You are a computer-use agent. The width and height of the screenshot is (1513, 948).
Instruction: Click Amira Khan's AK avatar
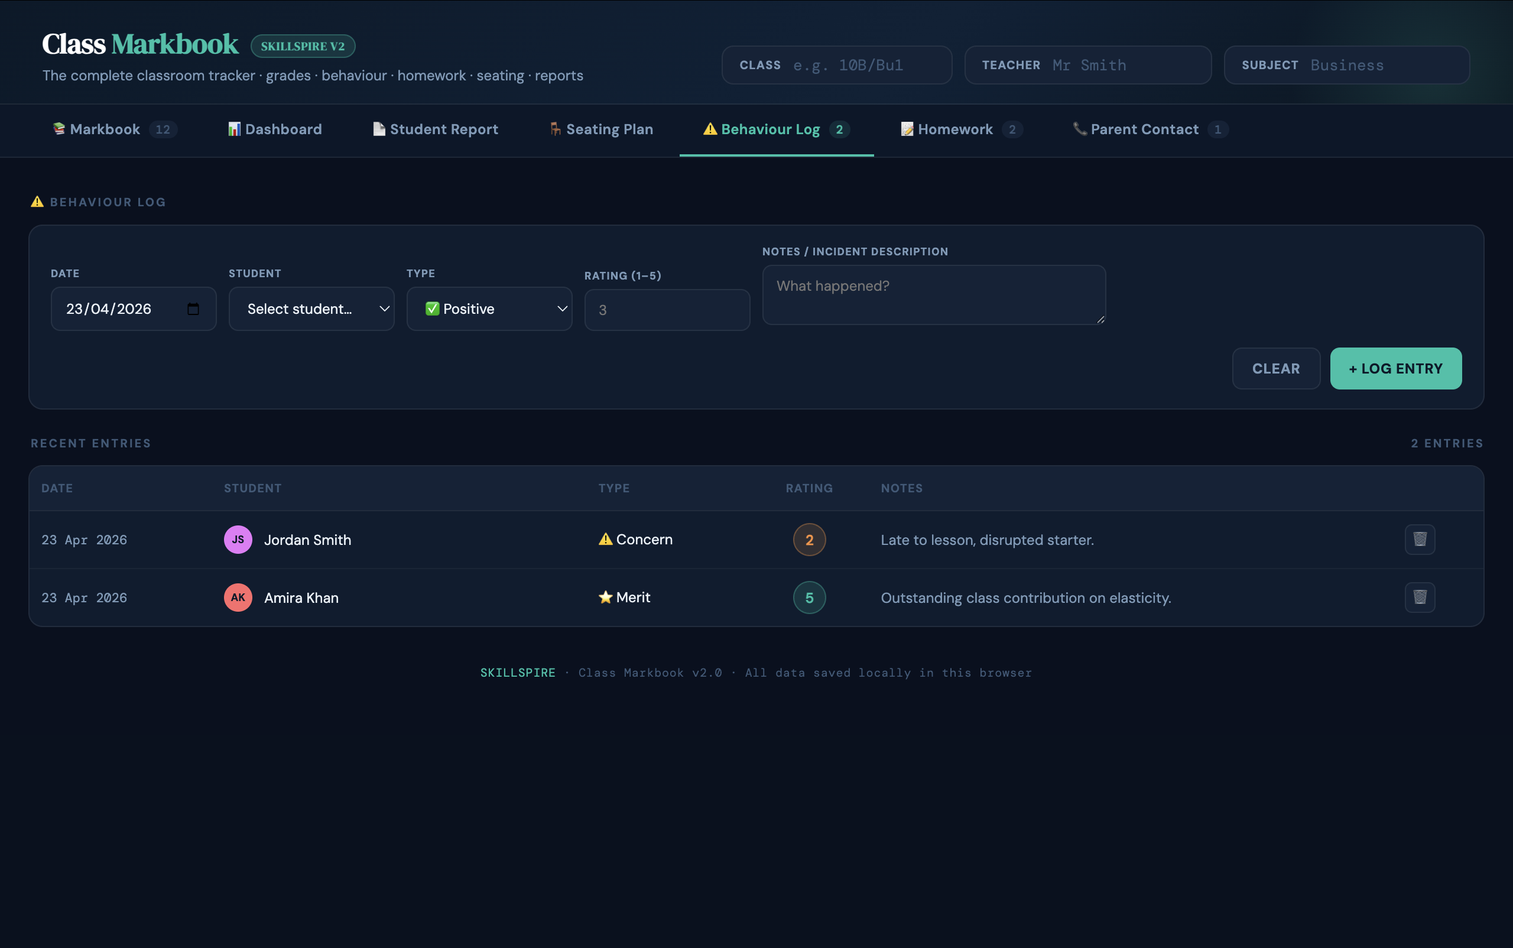click(x=238, y=597)
